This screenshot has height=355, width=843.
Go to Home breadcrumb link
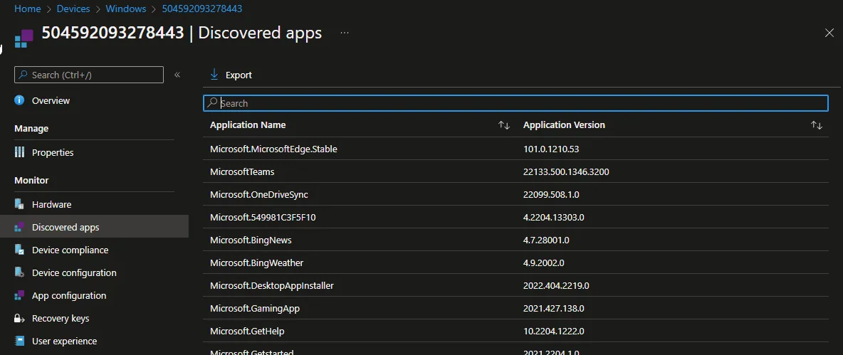pyautogui.click(x=28, y=9)
